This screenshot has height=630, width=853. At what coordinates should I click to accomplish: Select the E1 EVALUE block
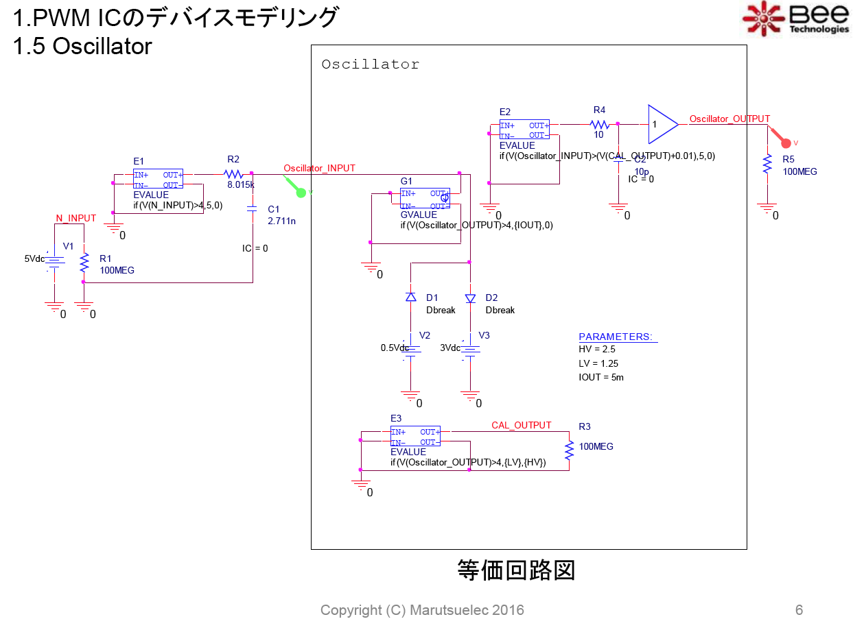pos(158,180)
